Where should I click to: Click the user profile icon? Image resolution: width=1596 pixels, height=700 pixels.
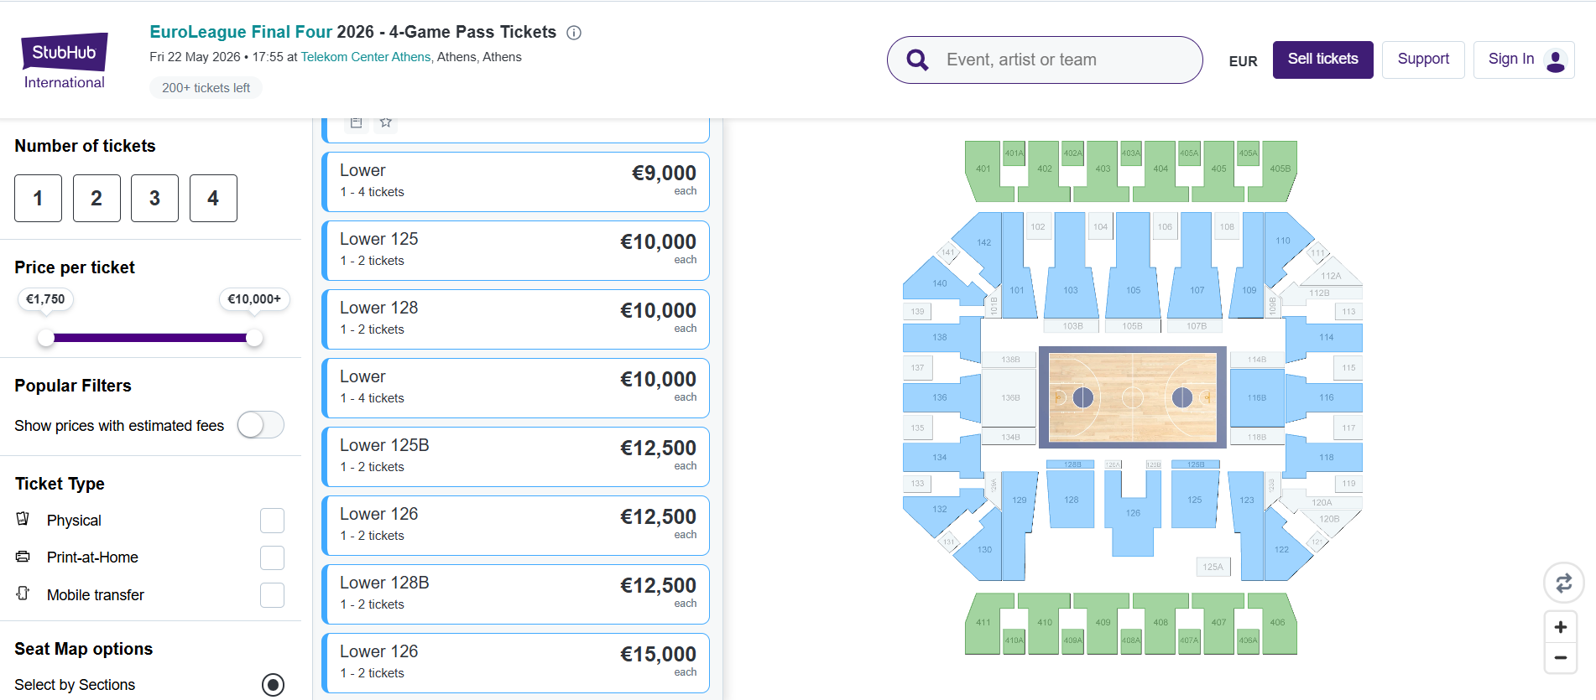point(1555,60)
